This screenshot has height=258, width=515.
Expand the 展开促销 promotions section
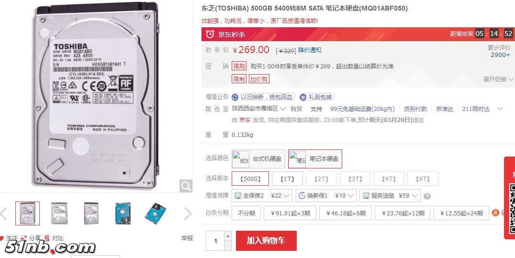[x=498, y=79]
